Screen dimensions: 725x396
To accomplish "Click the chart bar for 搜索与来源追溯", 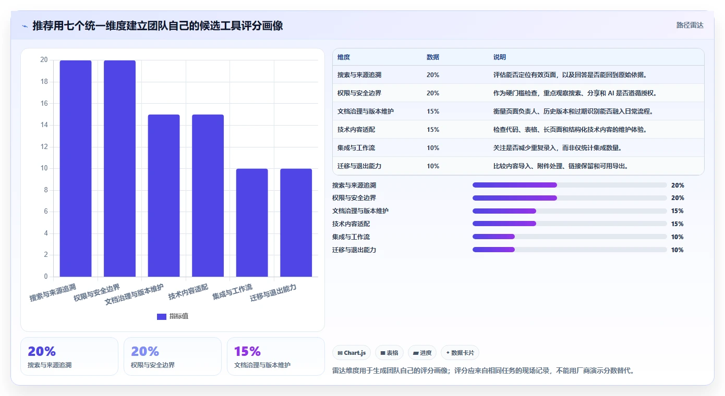I will pos(76,168).
